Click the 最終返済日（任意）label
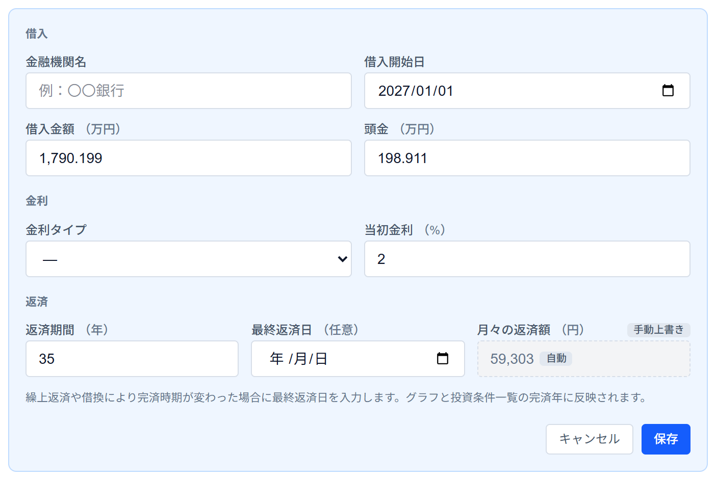 coord(305,330)
